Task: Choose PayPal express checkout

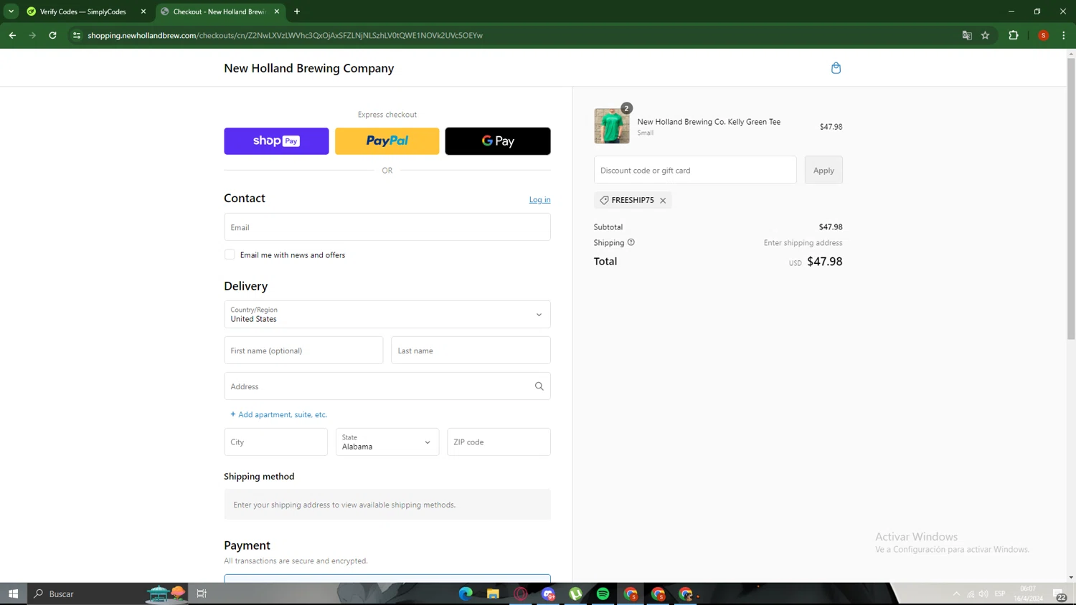Action: (x=387, y=141)
